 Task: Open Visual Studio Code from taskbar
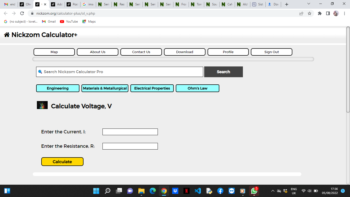(x=198, y=191)
